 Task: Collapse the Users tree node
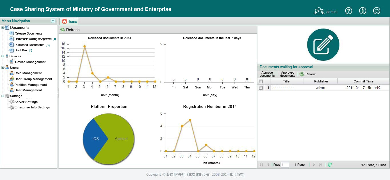3,68
